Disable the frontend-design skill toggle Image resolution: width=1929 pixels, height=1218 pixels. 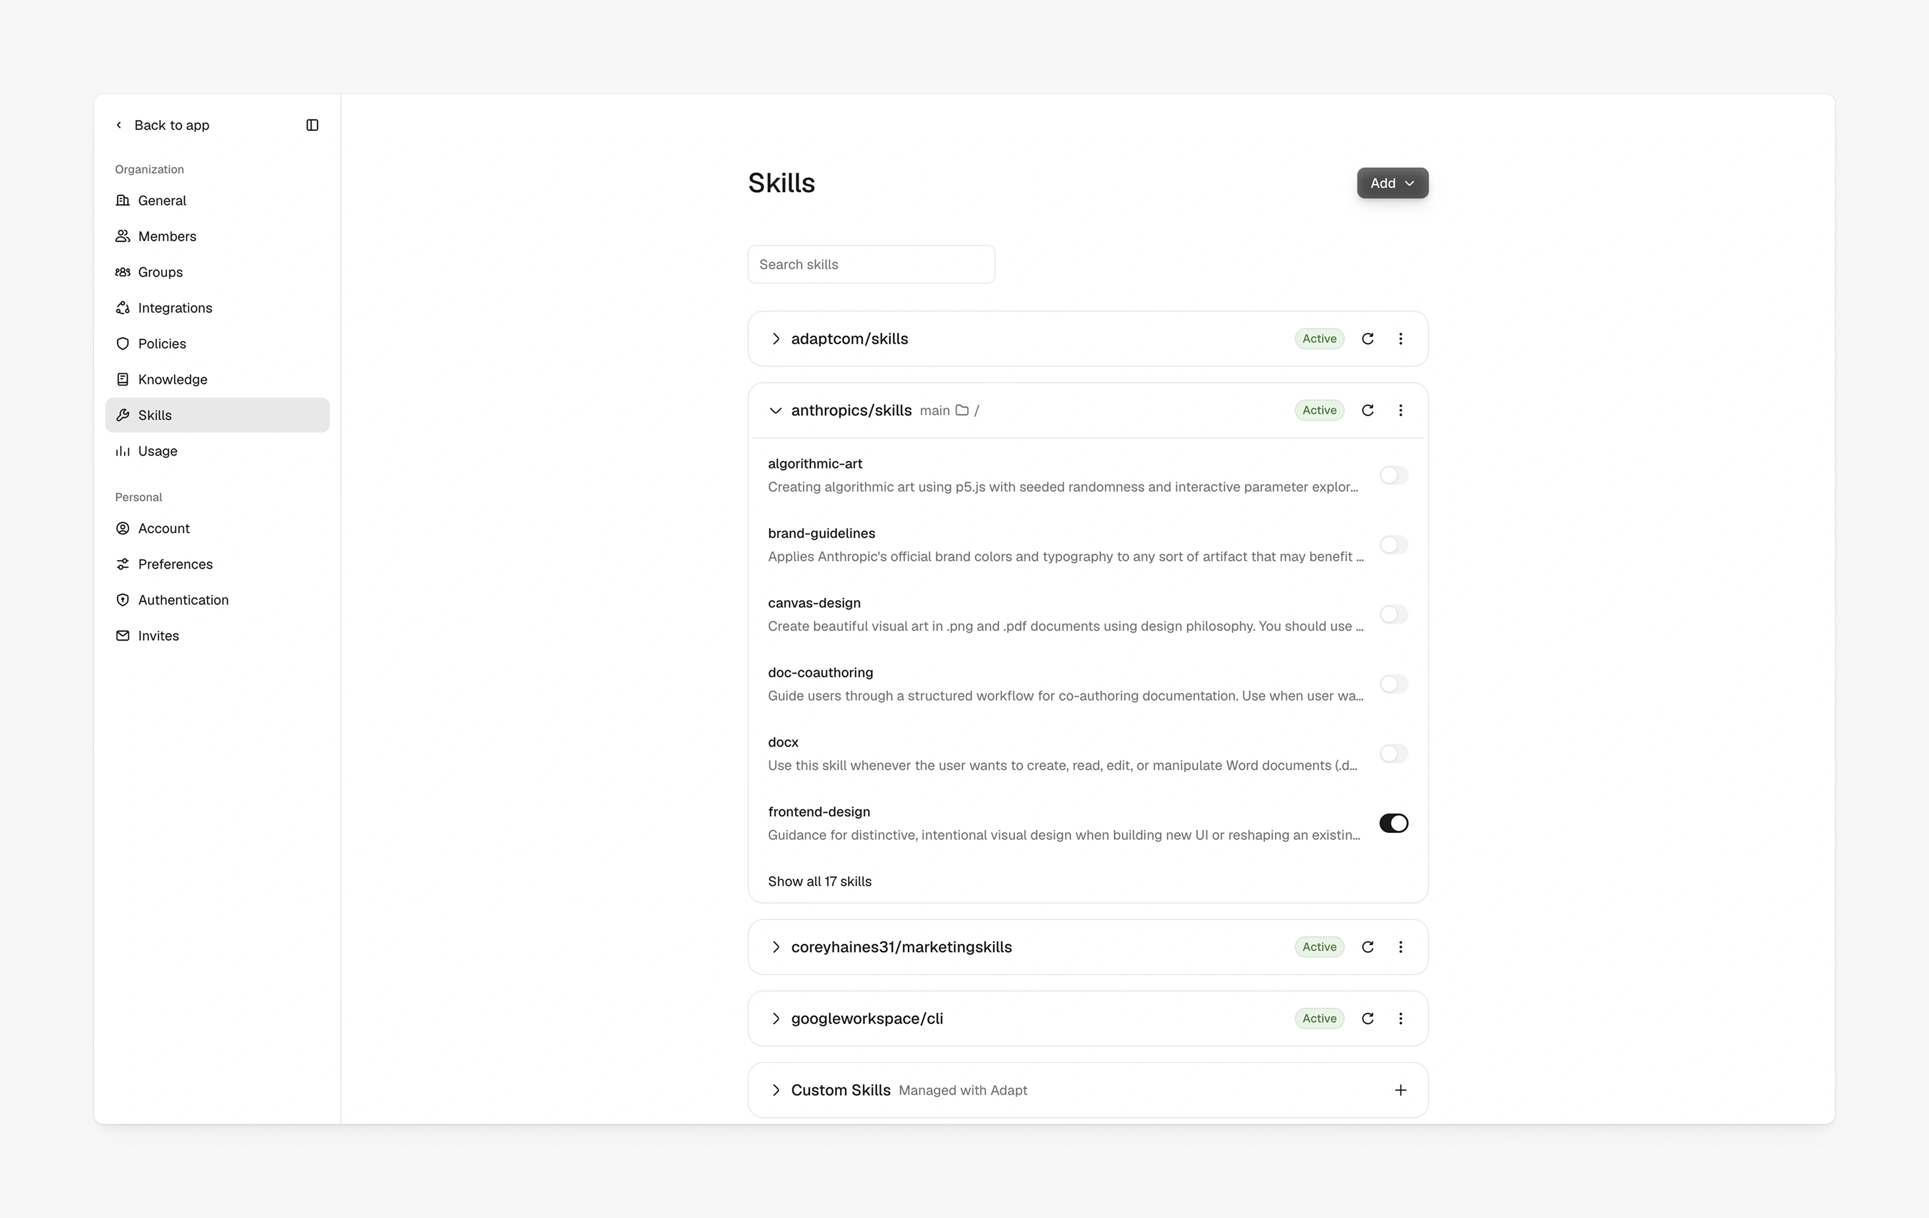pyautogui.click(x=1393, y=823)
